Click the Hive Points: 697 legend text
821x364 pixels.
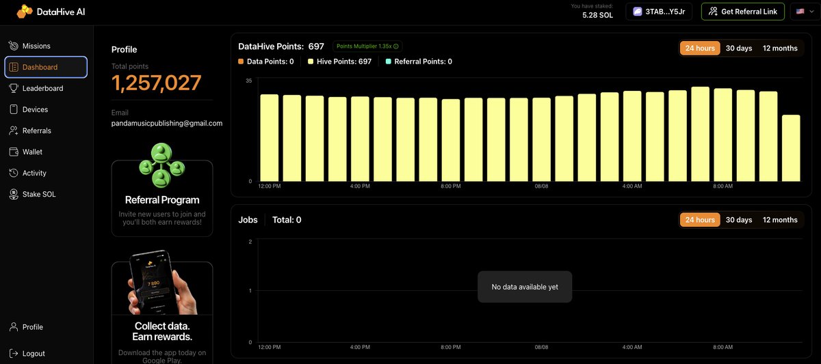click(343, 61)
